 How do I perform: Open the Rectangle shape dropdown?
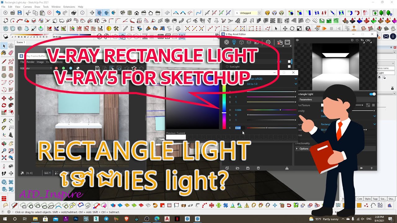[x=348, y=124]
